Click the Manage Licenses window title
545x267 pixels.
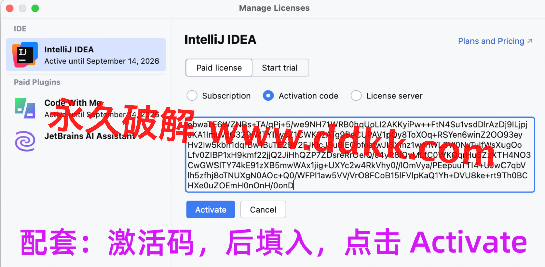(274, 8)
